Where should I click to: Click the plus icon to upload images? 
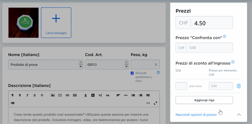pos(56,19)
